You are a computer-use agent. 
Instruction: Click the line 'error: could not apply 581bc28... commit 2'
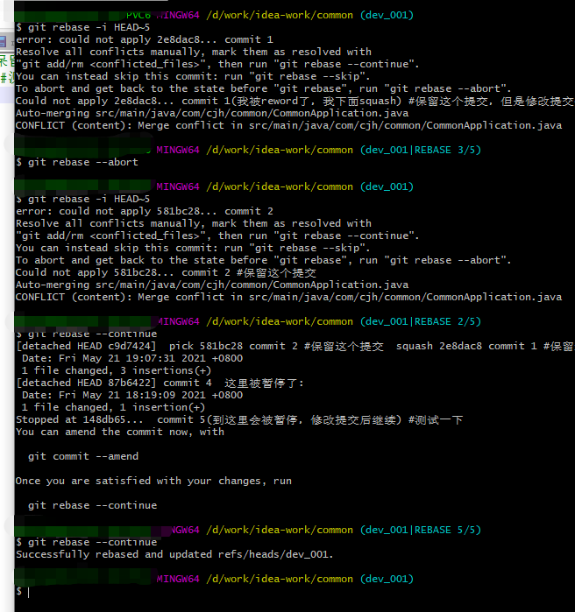[144, 212]
